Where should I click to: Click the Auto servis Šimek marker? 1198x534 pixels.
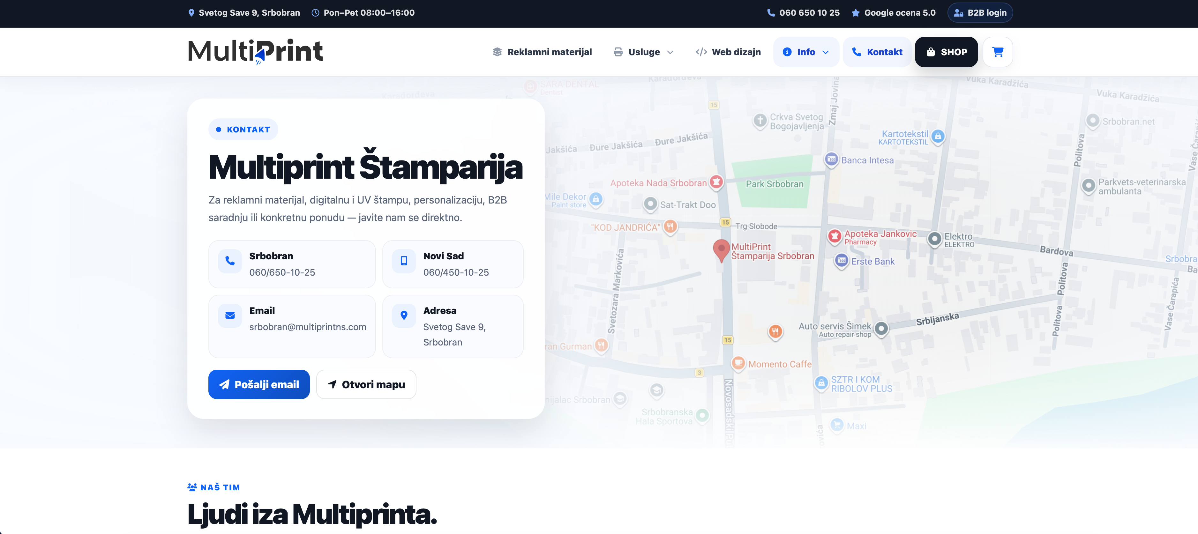[881, 329]
